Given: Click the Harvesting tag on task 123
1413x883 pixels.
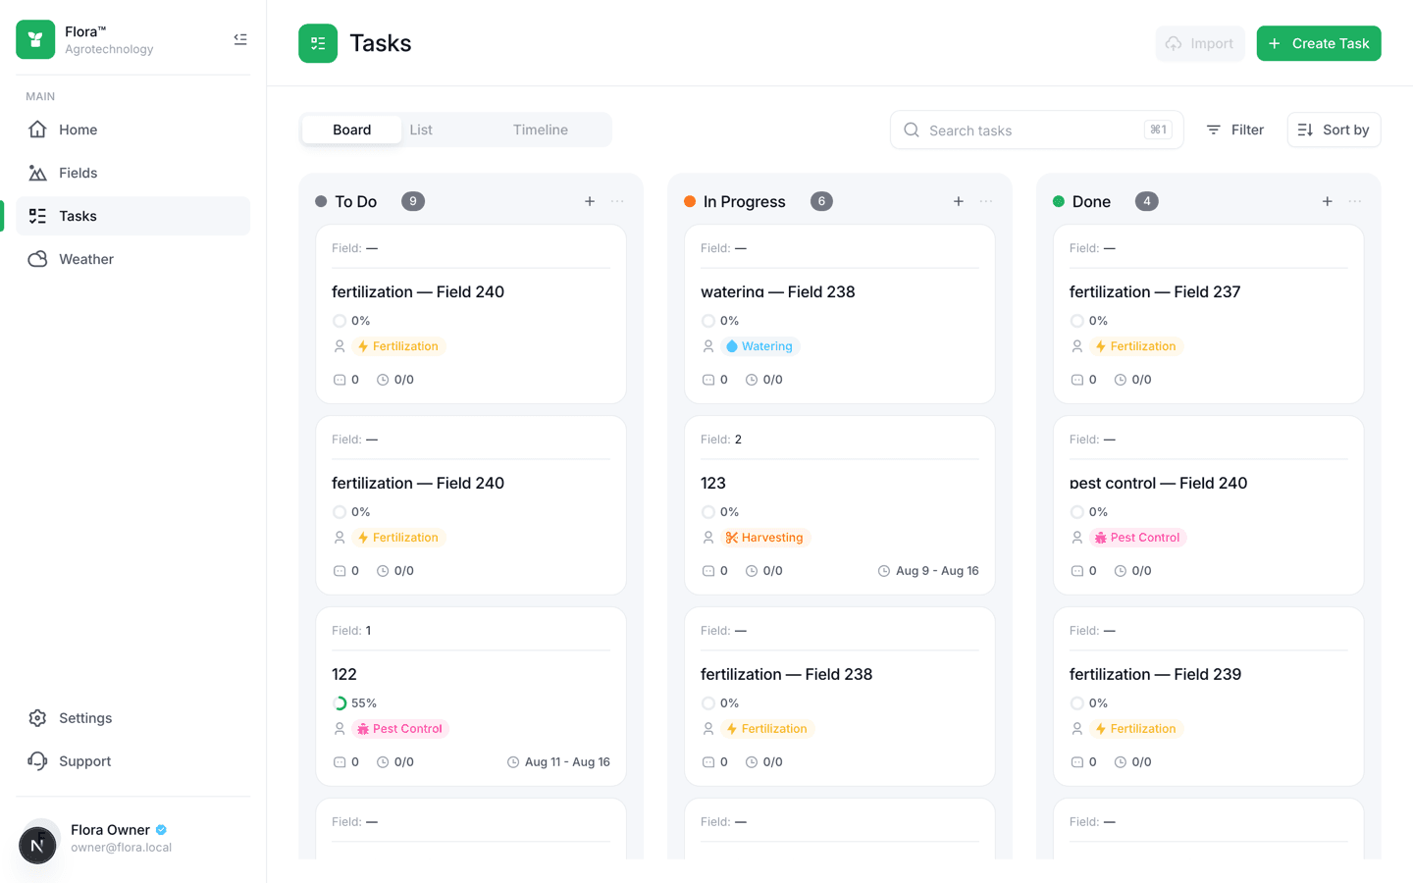Looking at the screenshot, I should point(765,538).
